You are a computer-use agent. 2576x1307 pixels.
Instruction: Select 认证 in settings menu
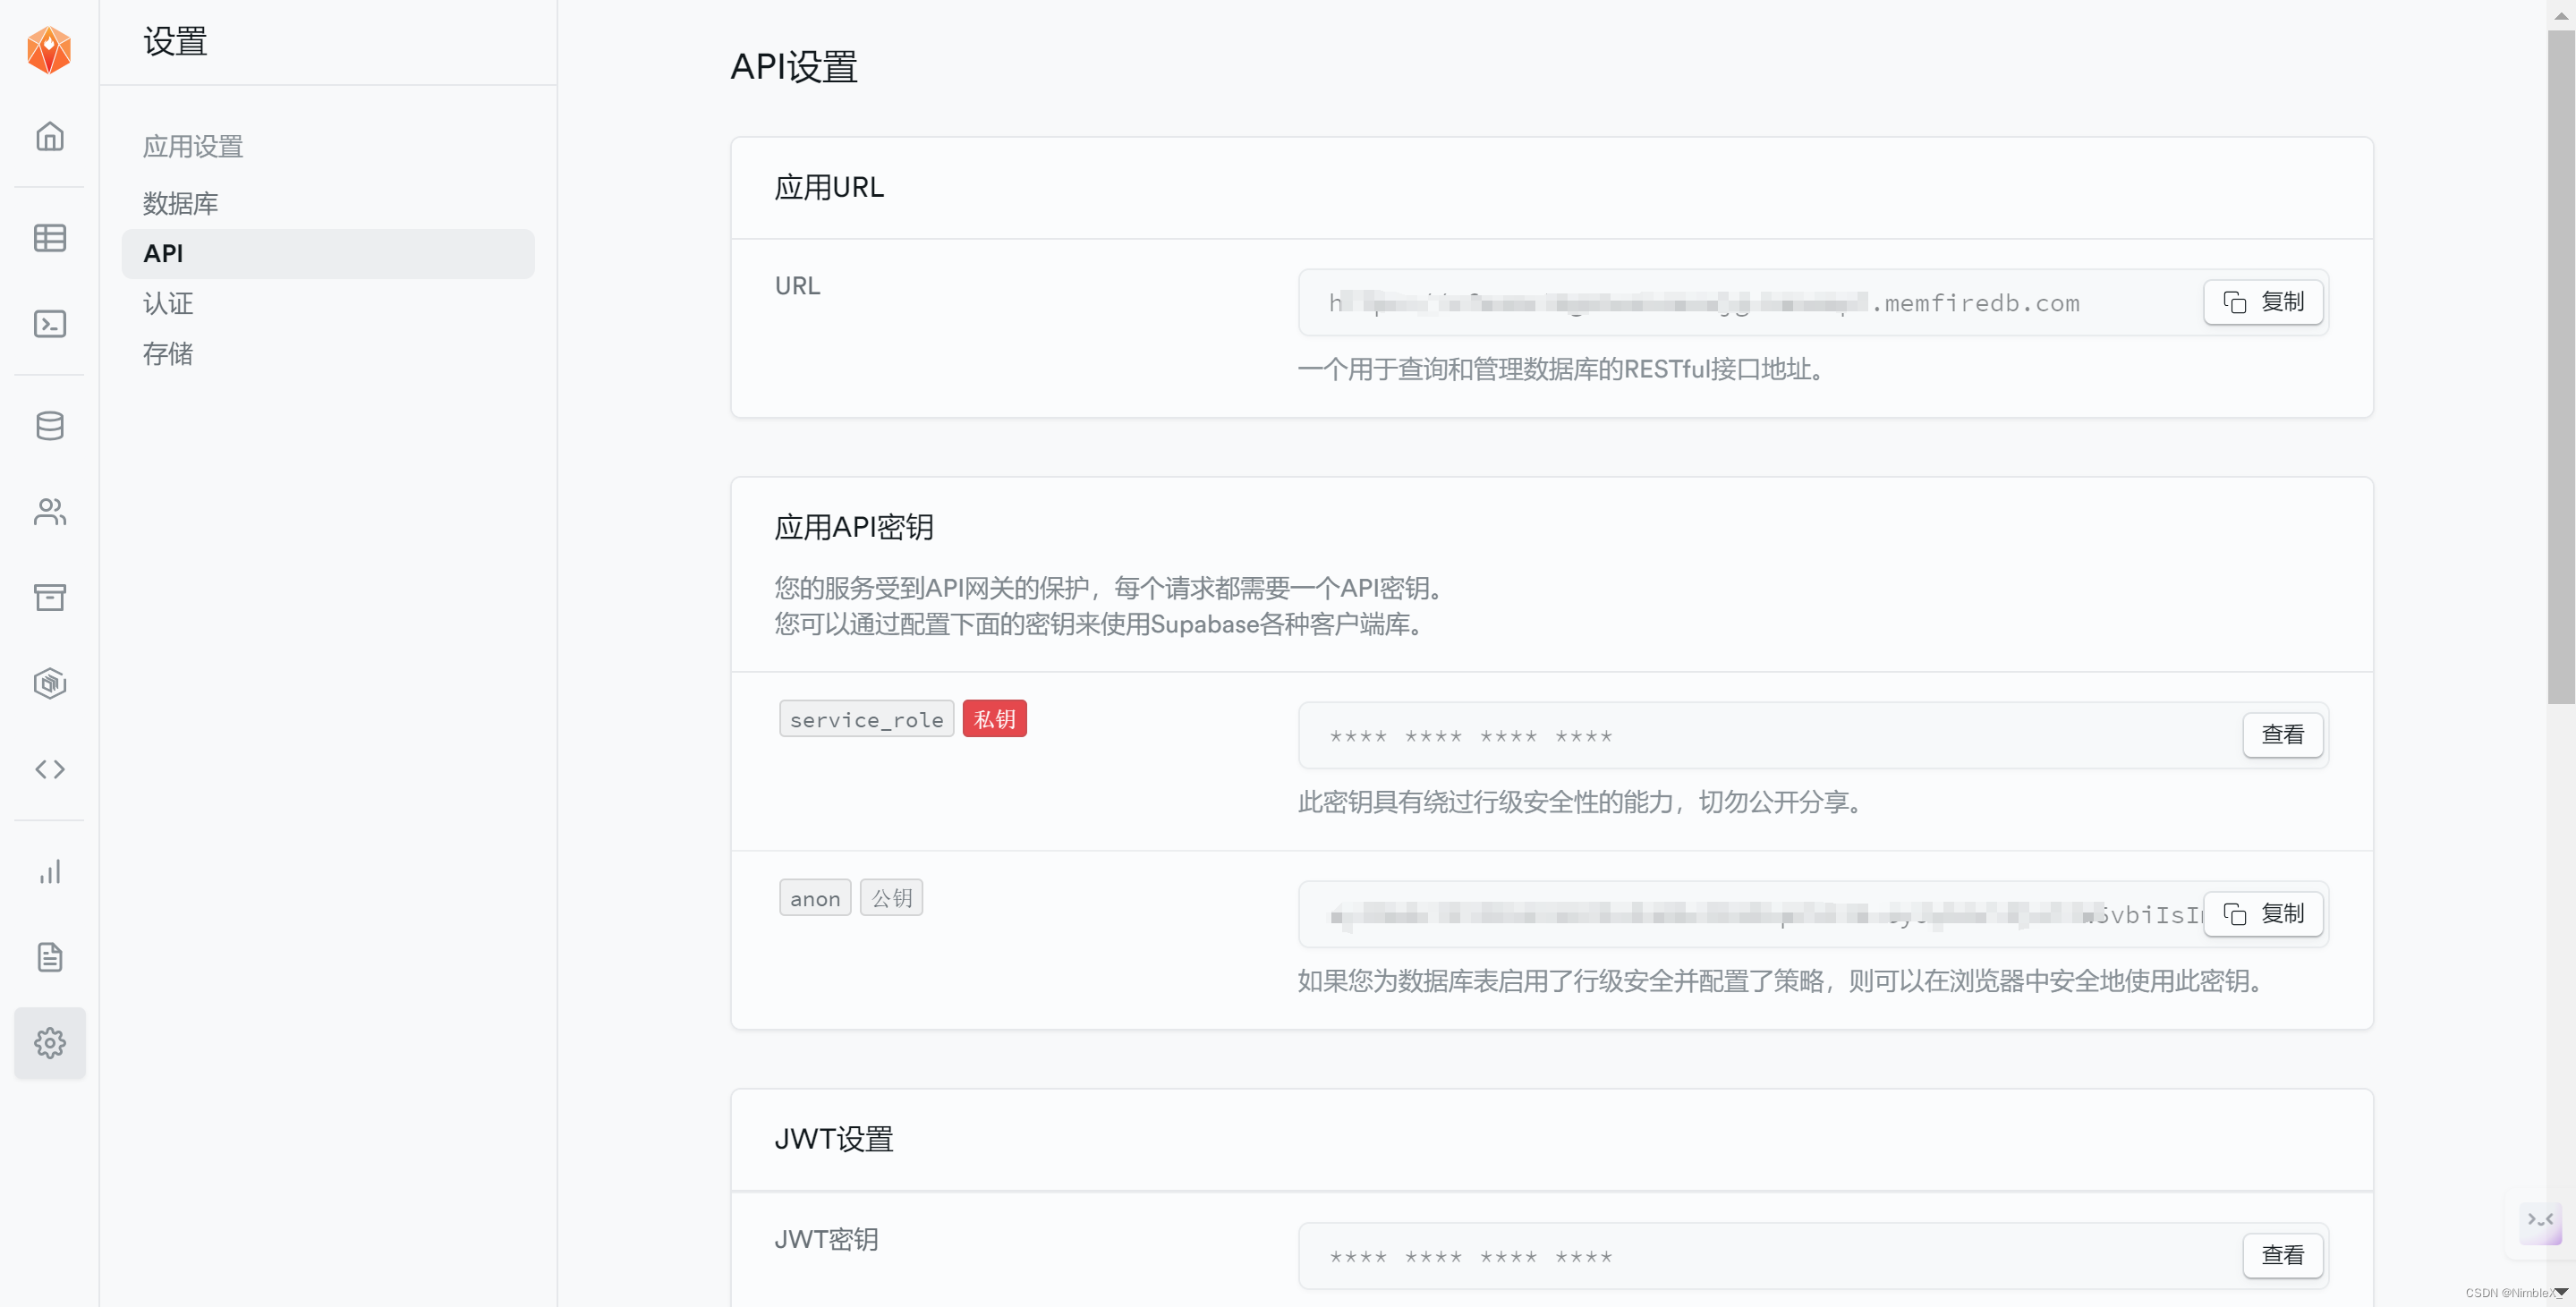pos(168,303)
